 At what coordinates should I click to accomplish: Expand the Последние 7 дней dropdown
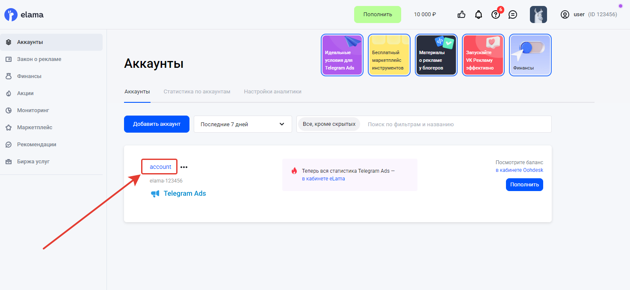point(243,124)
